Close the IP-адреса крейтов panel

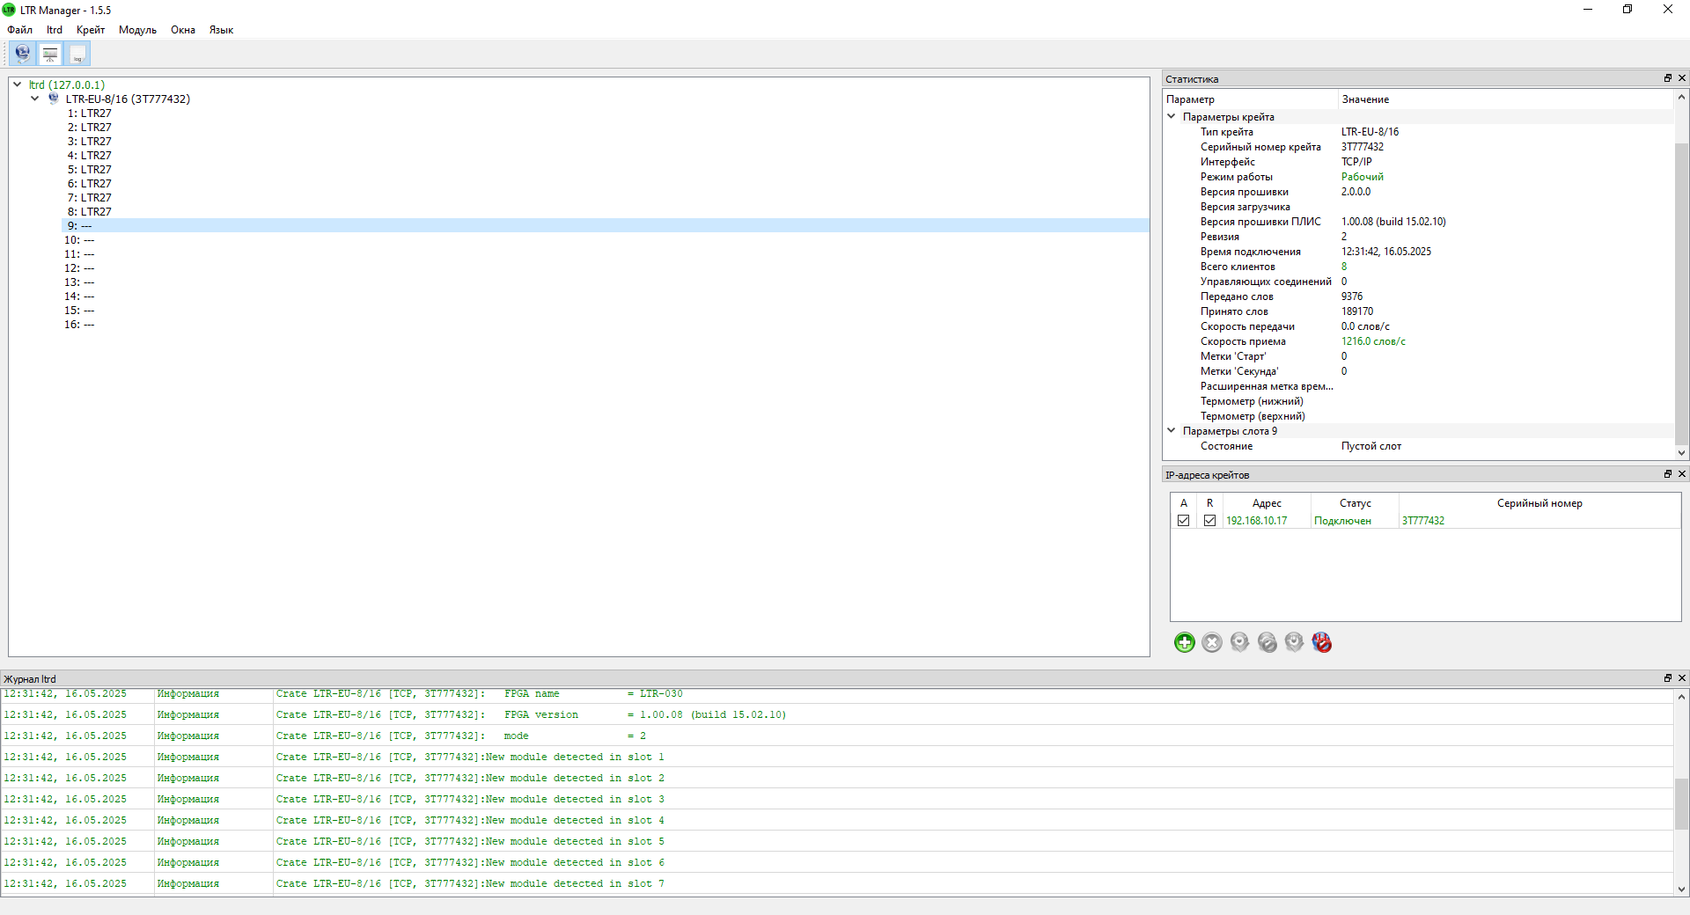(x=1681, y=473)
